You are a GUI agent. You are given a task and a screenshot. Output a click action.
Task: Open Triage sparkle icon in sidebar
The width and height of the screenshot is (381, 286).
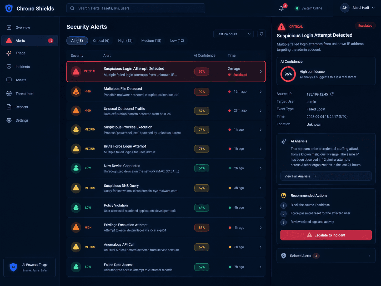(x=9, y=53)
